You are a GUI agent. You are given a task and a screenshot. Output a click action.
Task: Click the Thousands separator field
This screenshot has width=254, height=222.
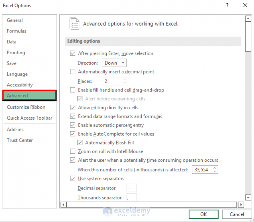tap(132, 197)
